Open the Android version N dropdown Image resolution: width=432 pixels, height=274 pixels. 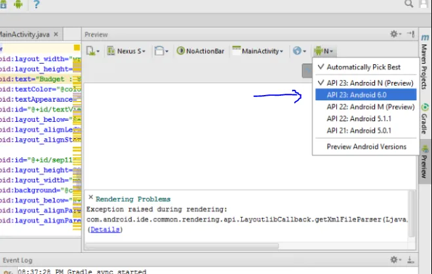324,51
